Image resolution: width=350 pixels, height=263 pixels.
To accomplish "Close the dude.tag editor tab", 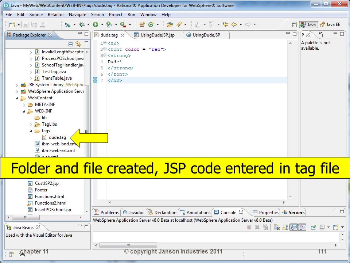I will tap(122, 35).
